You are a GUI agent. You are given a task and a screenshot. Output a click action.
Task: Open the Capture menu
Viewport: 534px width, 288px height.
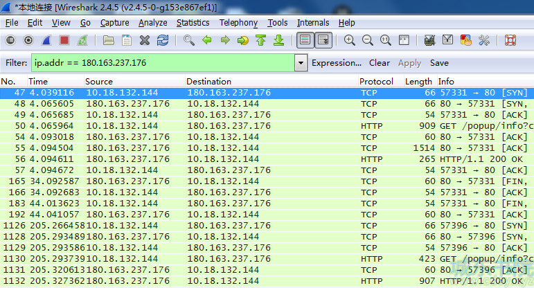tap(115, 23)
